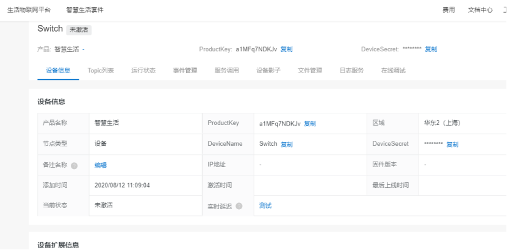Open the 设备信息 tab
Image resolution: width=507 pixels, height=250 pixels.
pyautogui.click(x=58, y=70)
